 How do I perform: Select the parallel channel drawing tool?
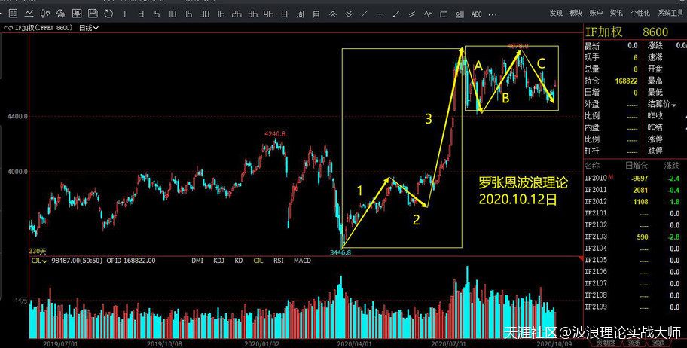coord(411,14)
